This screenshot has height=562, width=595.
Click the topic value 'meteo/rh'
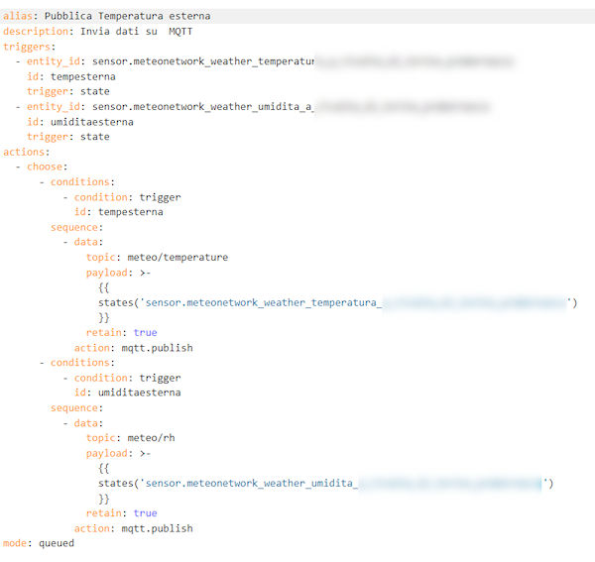(x=151, y=438)
